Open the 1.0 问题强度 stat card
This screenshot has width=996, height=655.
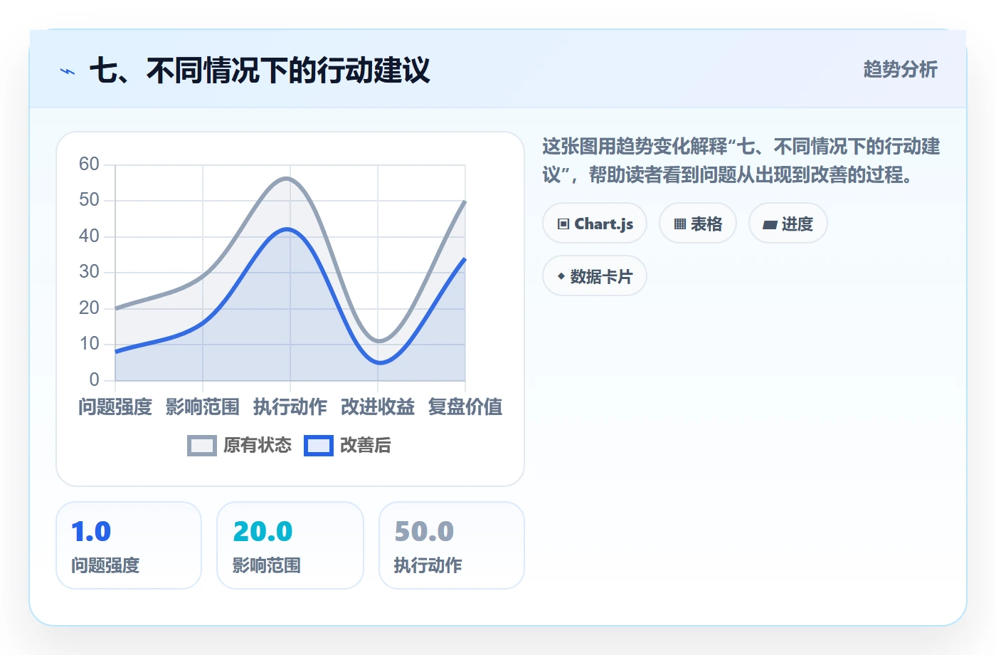(x=129, y=545)
